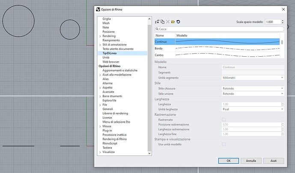The width and height of the screenshot is (295, 173).
Task: Click the Larghezza fine stepper
Action: click(283, 134)
